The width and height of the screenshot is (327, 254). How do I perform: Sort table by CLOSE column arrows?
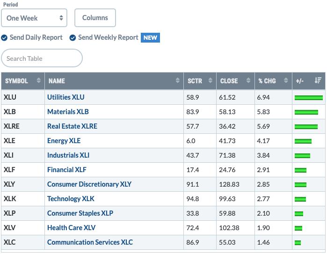point(248,80)
